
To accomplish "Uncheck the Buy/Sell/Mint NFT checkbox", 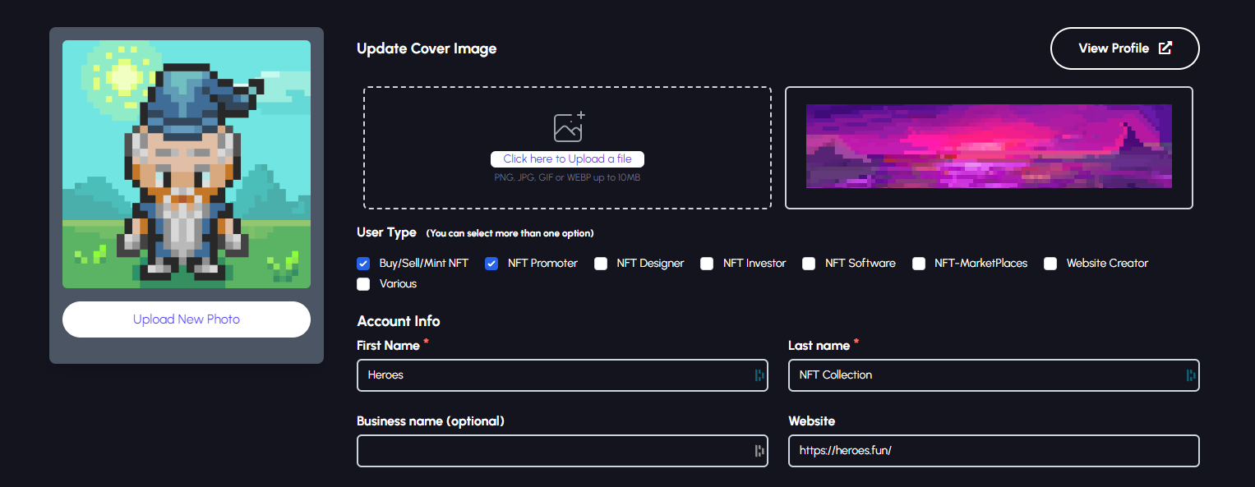I will pos(363,264).
